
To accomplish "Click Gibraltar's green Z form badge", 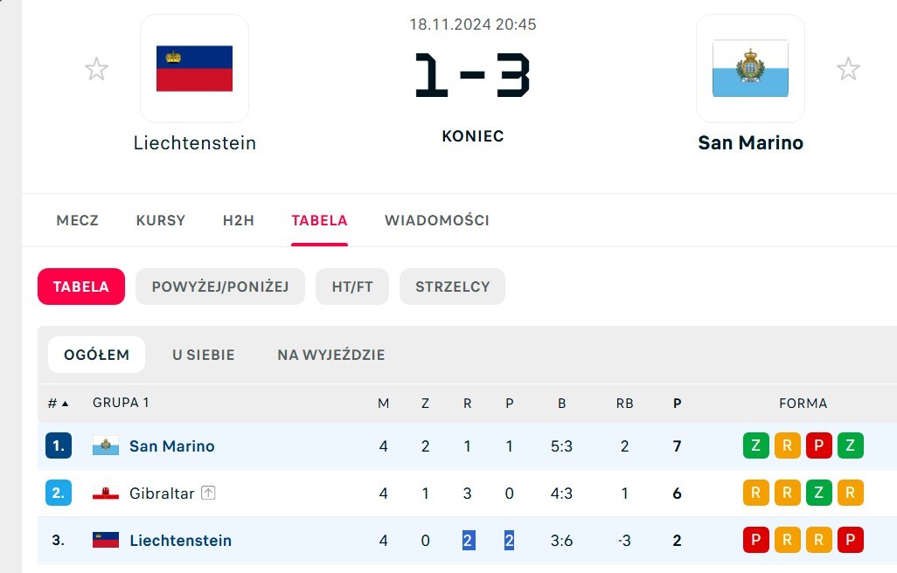I will (x=818, y=494).
